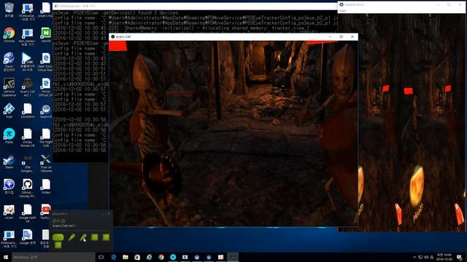467x262 pixels.
Task: Click the Windows Start button
Action: tap(6, 257)
